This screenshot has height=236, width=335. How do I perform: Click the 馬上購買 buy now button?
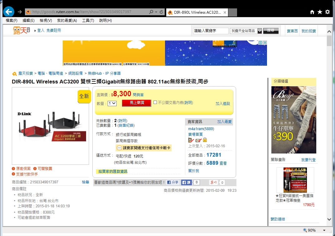click(137, 103)
